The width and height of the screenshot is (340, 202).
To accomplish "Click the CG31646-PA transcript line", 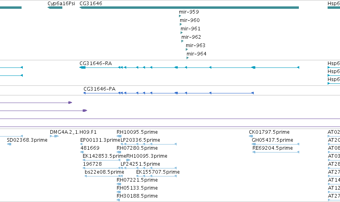I will click(169, 93).
